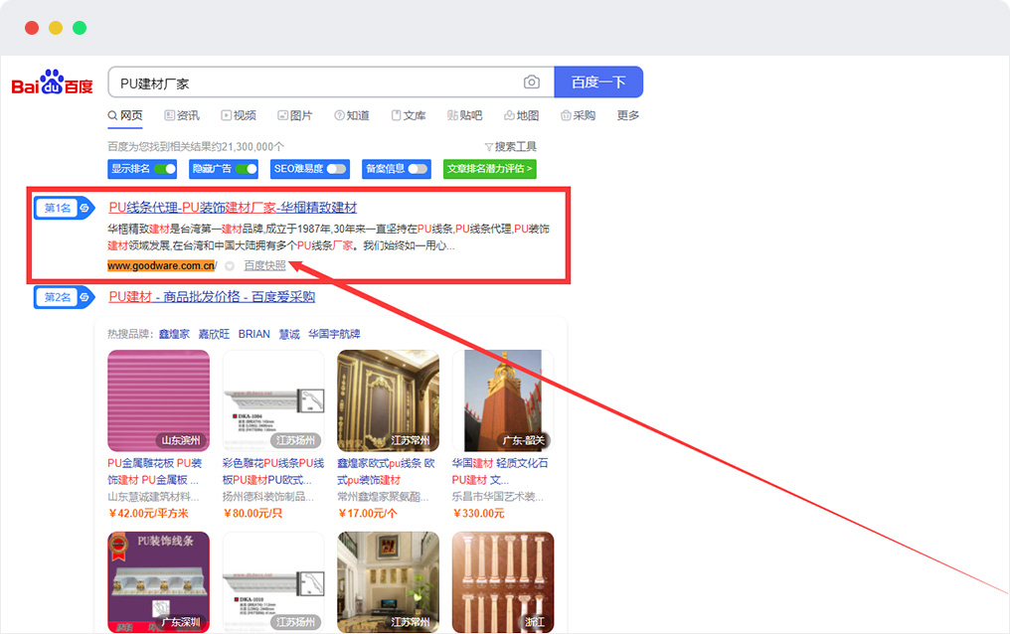Viewport: 1010px width, 634px height.
Task: Expand dropdown arrow beside goodware URL
Action: click(230, 266)
